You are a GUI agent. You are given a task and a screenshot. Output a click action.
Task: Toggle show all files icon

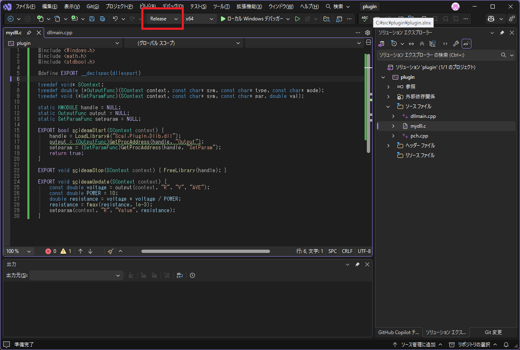click(x=433, y=43)
